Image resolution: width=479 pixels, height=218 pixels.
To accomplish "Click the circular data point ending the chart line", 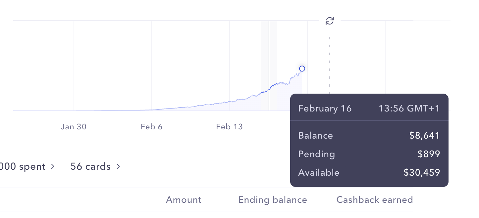I will (302, 69).
